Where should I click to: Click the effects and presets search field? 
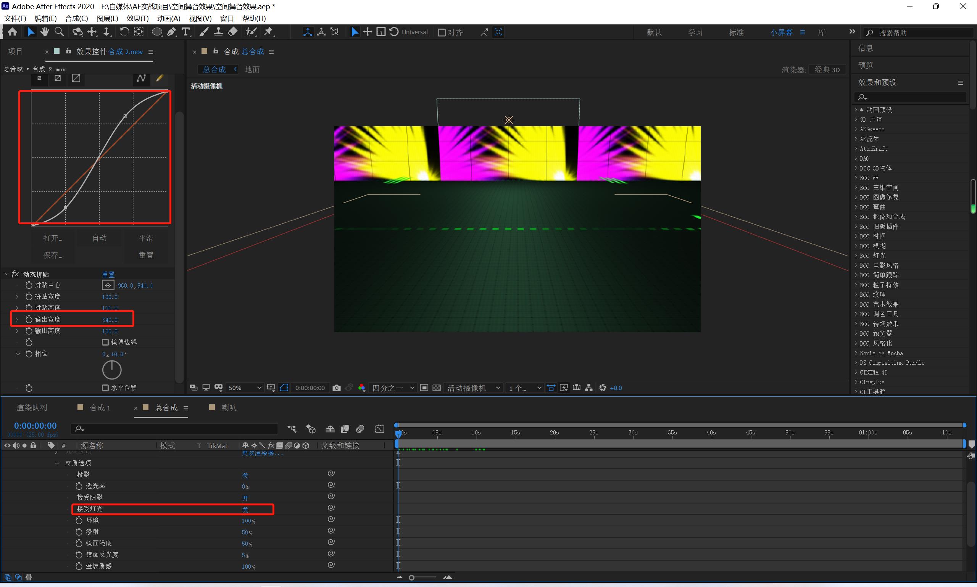pos(910,97)
